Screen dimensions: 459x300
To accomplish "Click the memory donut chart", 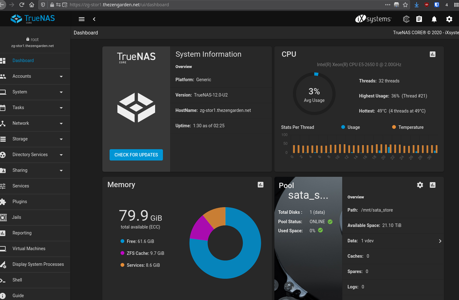I will click(x=225, y=243).
